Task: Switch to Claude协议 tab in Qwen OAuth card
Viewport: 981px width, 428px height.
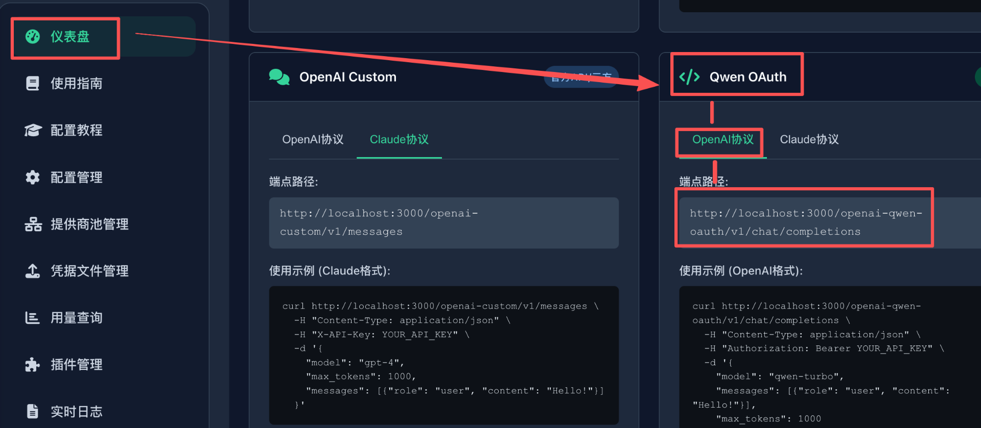Action: click(809, 140)
